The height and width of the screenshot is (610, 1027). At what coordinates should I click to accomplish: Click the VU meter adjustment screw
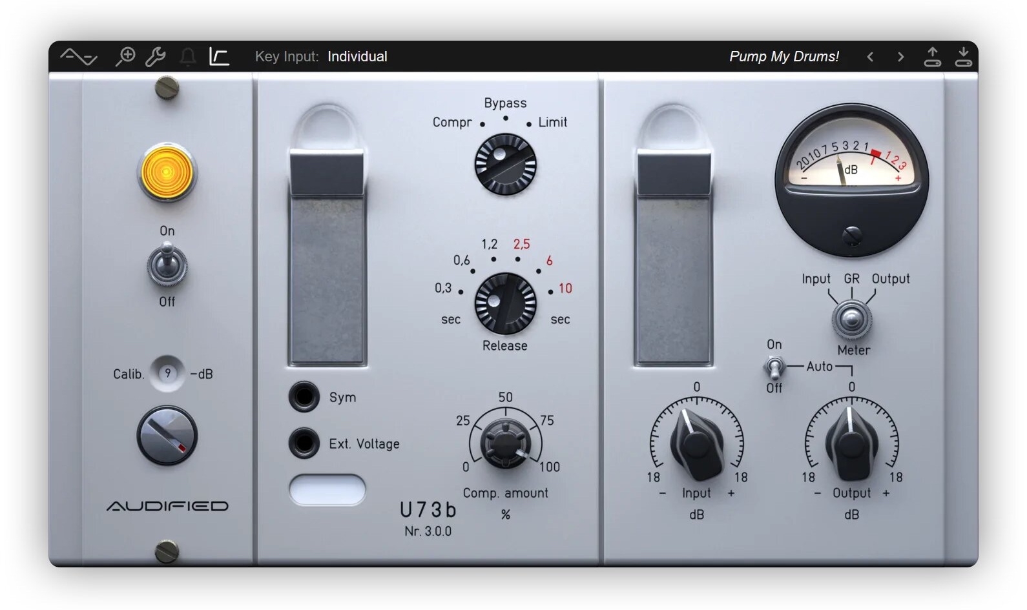coord(852,235)
